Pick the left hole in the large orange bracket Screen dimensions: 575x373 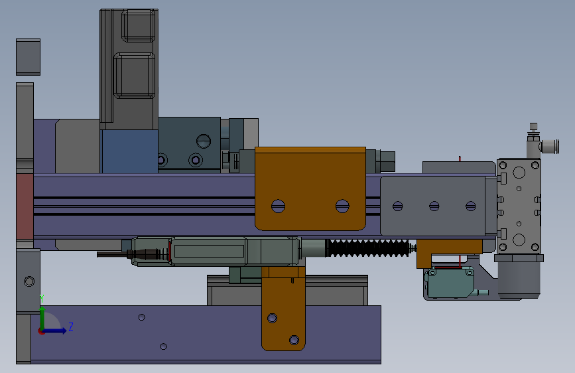278,206
